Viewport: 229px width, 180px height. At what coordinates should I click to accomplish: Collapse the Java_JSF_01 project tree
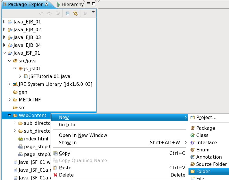[x=4, y=53]
